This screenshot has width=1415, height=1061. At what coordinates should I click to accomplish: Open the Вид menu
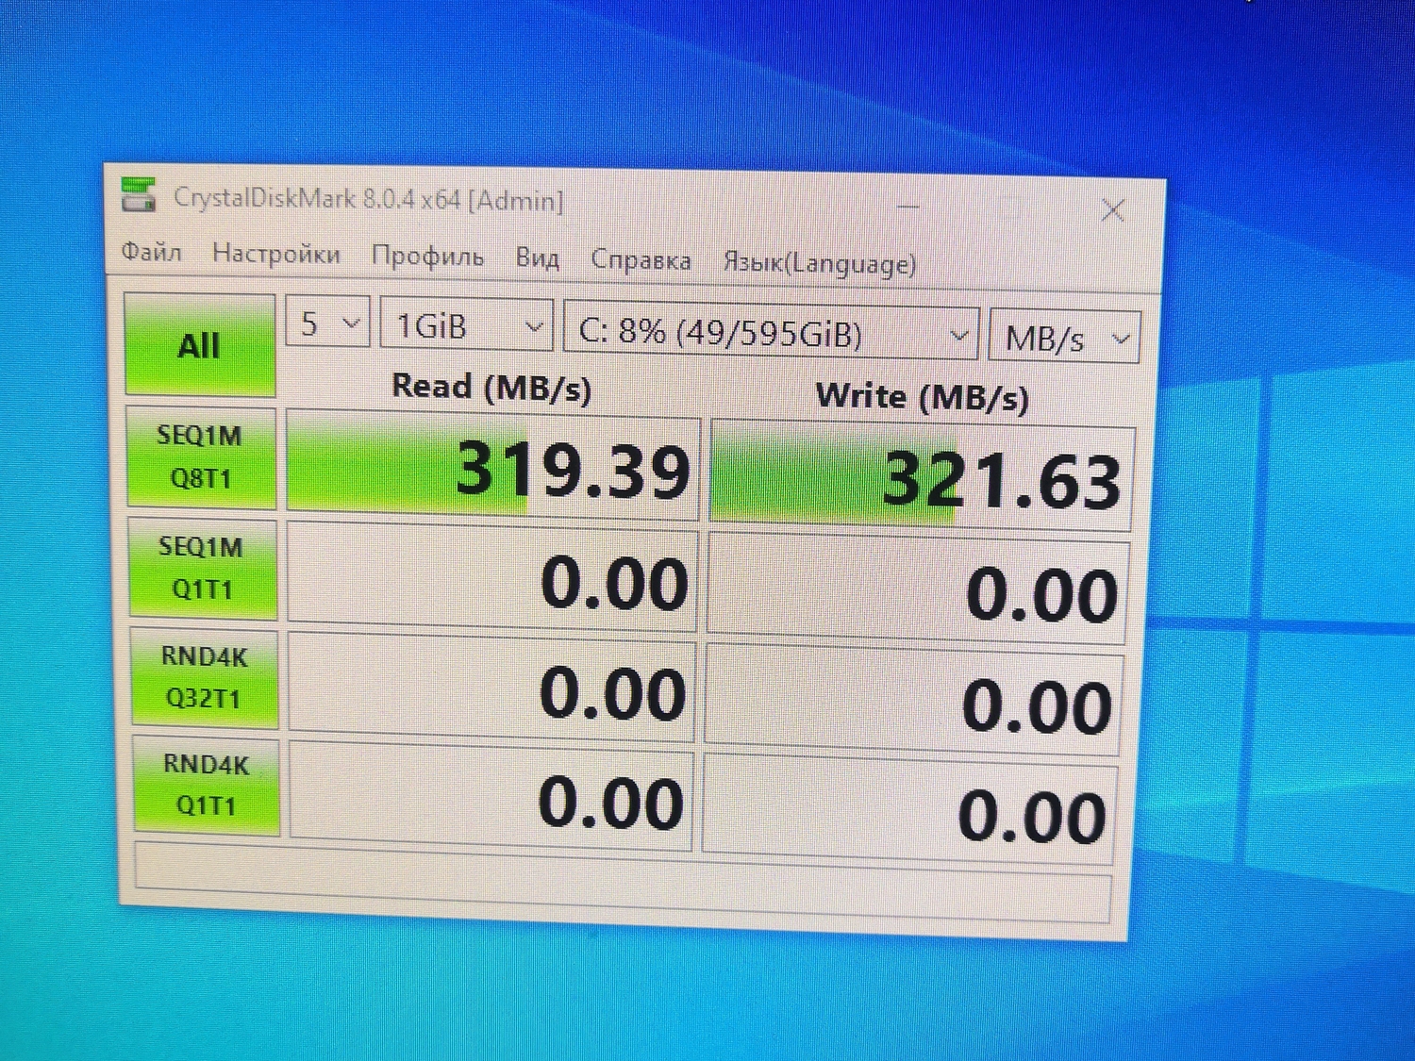click(x=538, y=257)
